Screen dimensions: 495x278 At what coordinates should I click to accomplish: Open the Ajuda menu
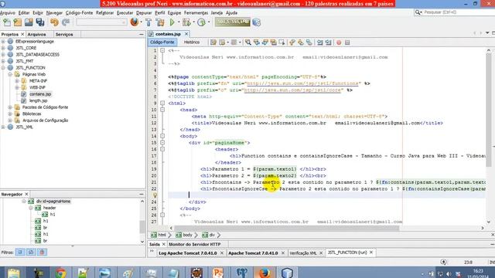231,13
